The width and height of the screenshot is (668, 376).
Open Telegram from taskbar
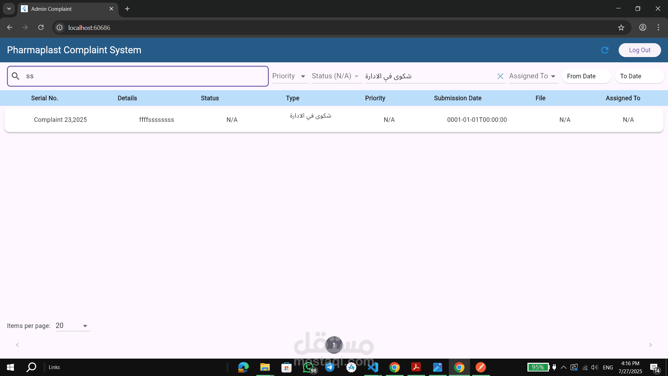[330, 367]
